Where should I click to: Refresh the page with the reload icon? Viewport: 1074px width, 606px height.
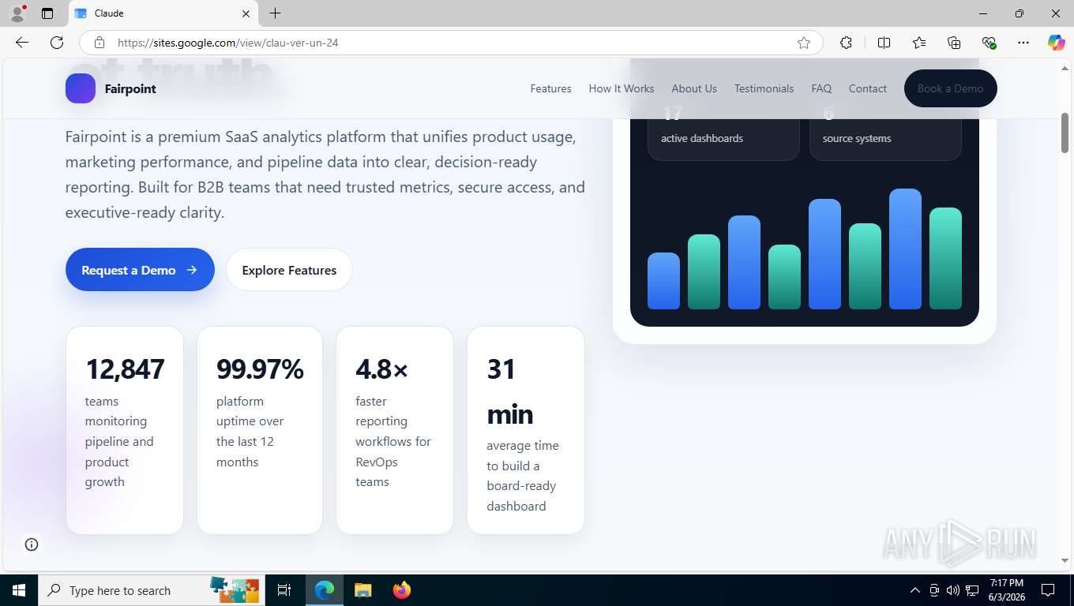click(x=57, y=43)
